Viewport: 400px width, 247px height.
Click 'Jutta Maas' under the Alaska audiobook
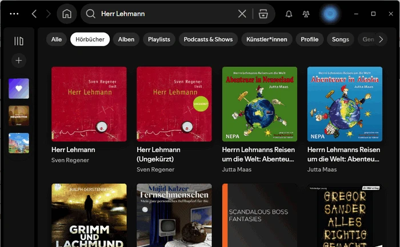(322, 169)
